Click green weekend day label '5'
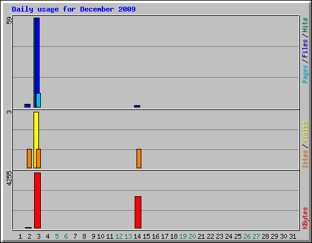Screen dimensions: 312x243 pos(57,236)
